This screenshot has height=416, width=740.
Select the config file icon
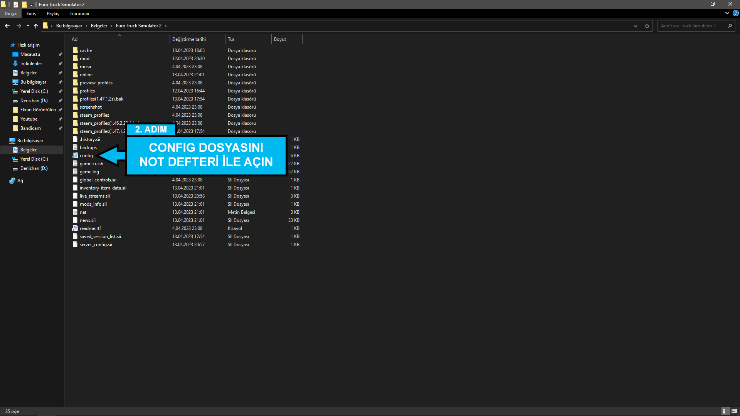(x=76, y=156)
